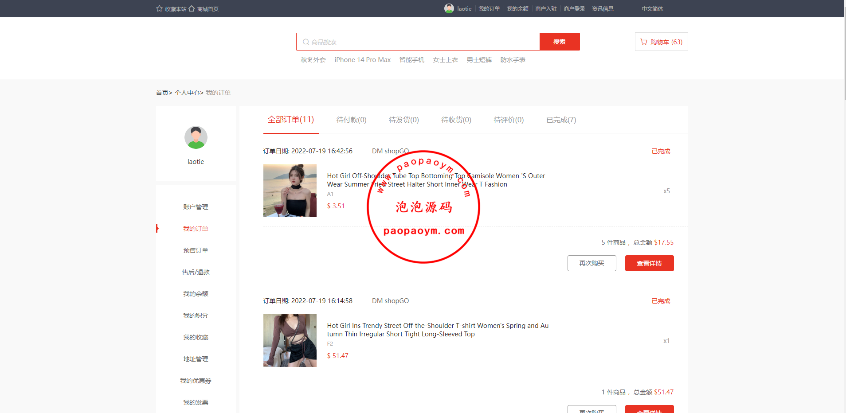
Task: Click the star bookmark site icon
Action: 159,8
